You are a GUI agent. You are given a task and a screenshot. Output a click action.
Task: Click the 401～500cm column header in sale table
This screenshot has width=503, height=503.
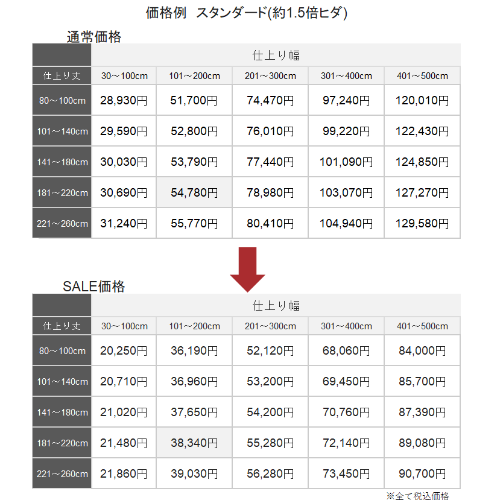422,326
